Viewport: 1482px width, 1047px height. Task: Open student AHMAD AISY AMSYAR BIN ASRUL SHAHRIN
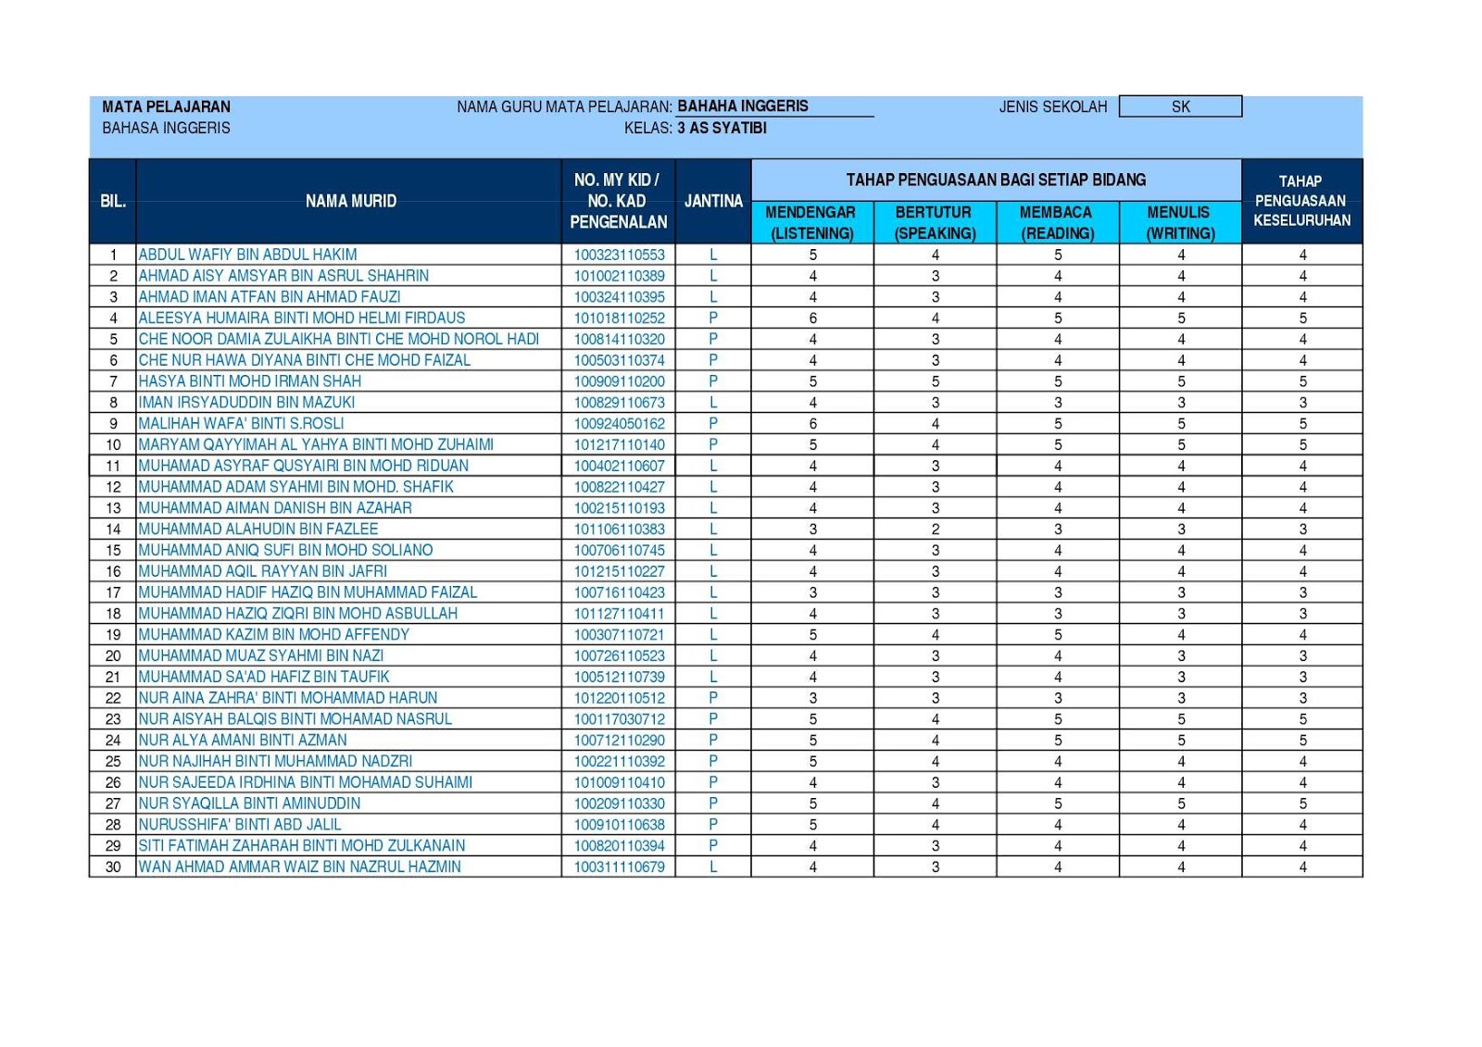(x=283, y=276)
